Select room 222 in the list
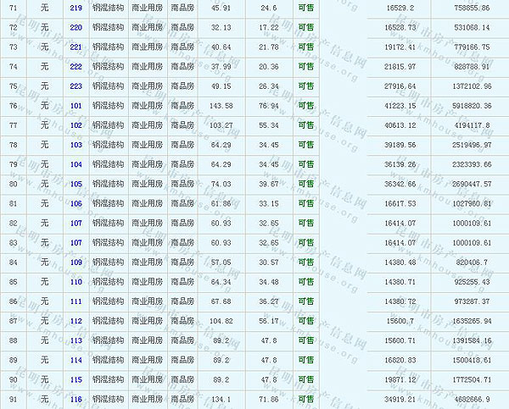 [x=76, y=66]
